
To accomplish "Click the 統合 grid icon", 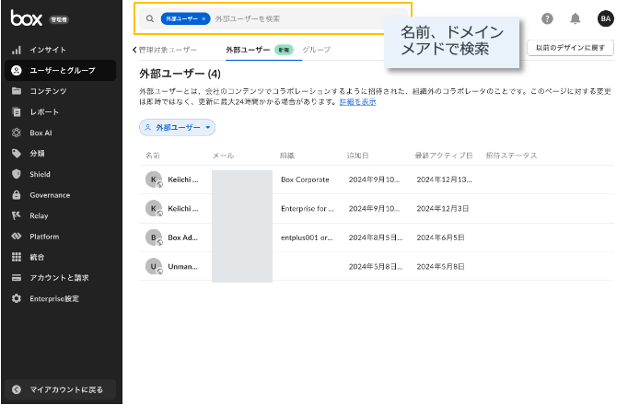I will tap(17, 257).
